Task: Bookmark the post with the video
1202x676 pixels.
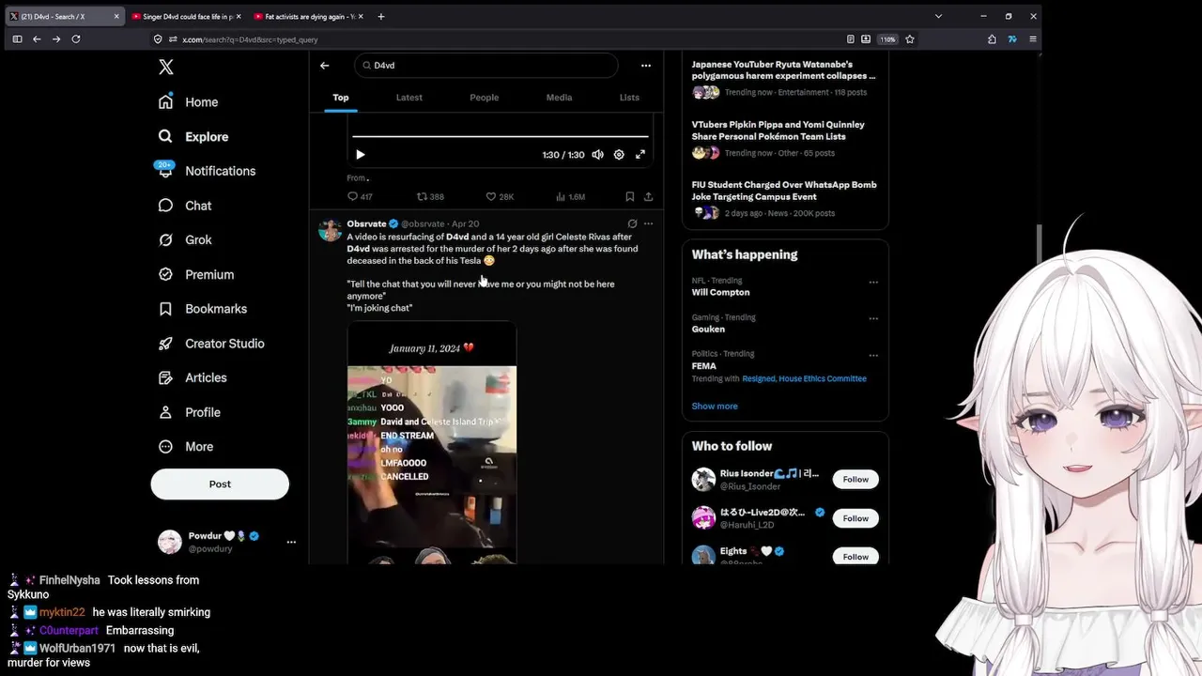Action: (629, 197)
